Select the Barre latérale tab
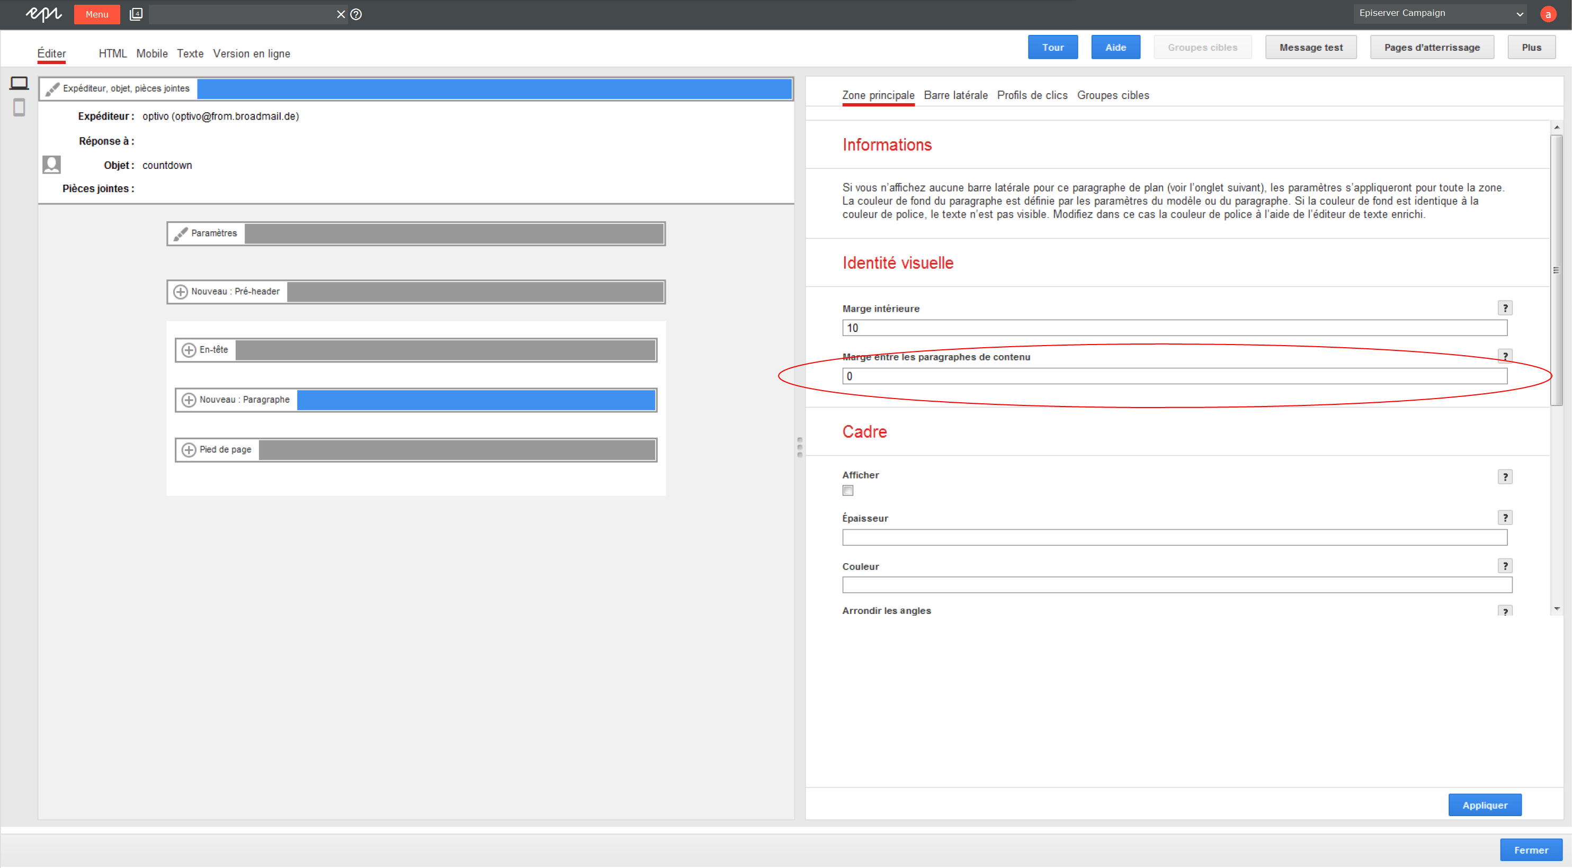The height and width of the screenshot is (868, 1572). coord(955,95)
